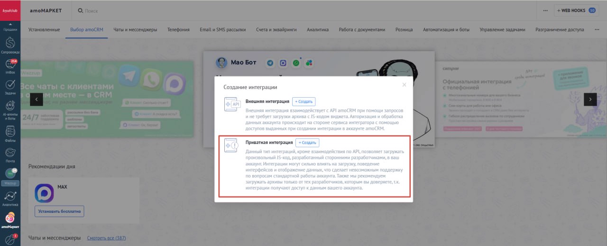The height and width of the screenshot is (246, 607).
Task: Open the Wazzup sidebar item
Action: [x=10, y=178]
